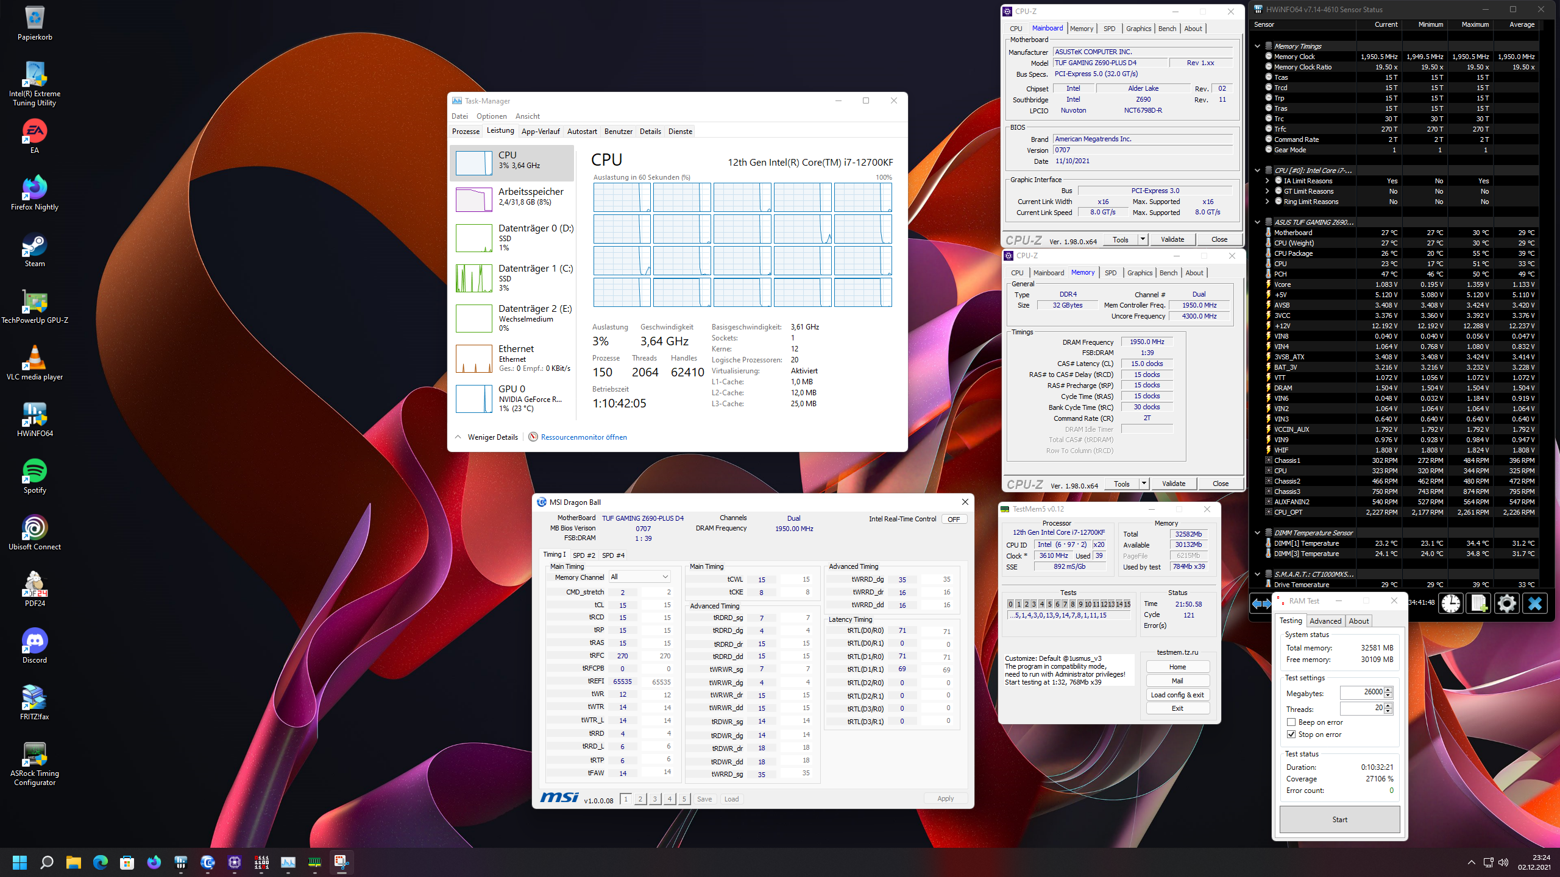The height and width of the screenshot is (877, 1560).
Task: Launch Microsoft Edge from the taskbar
Action: (101, 862)
